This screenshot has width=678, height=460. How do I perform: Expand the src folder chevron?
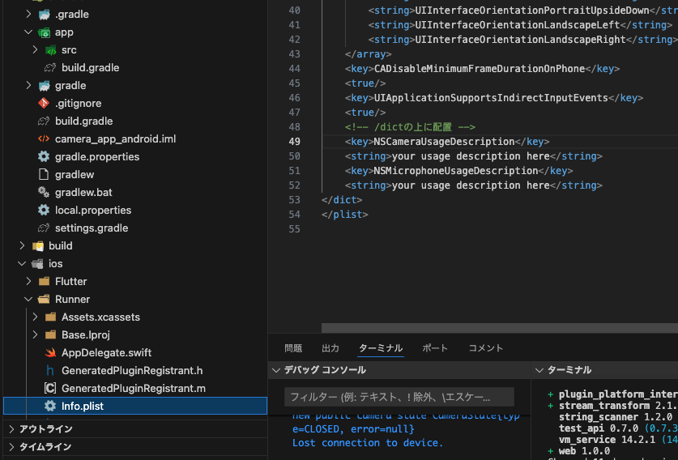[x=35, y=49]
